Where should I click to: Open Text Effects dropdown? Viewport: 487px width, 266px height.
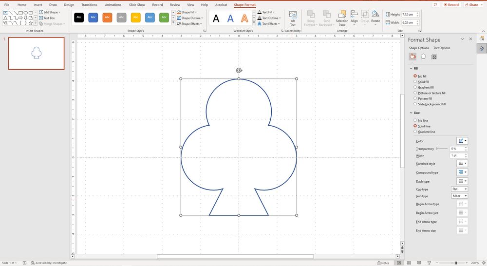pyautogui.click(x=269, y=24)
